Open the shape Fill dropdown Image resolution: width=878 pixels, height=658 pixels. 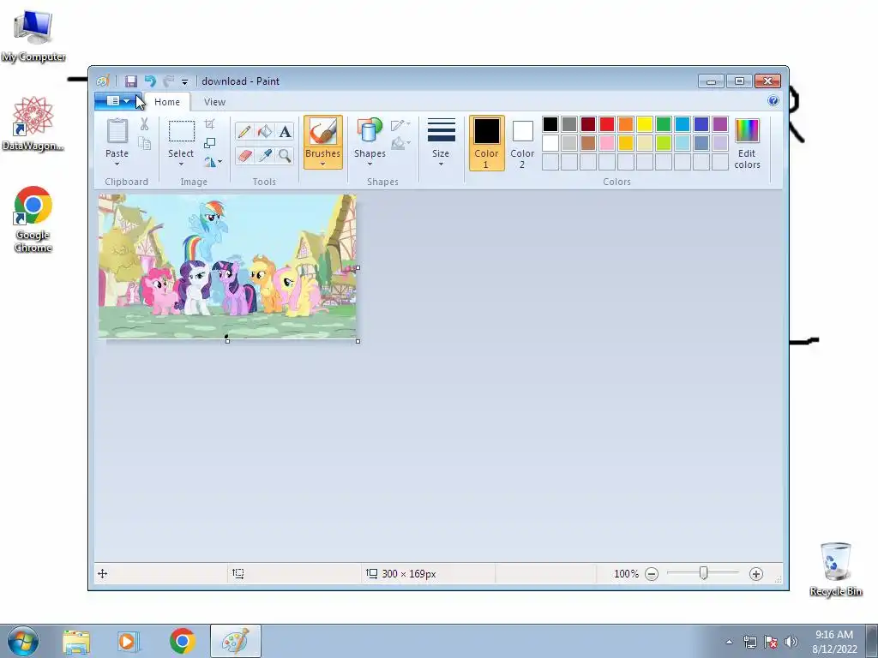coord(400,143)
